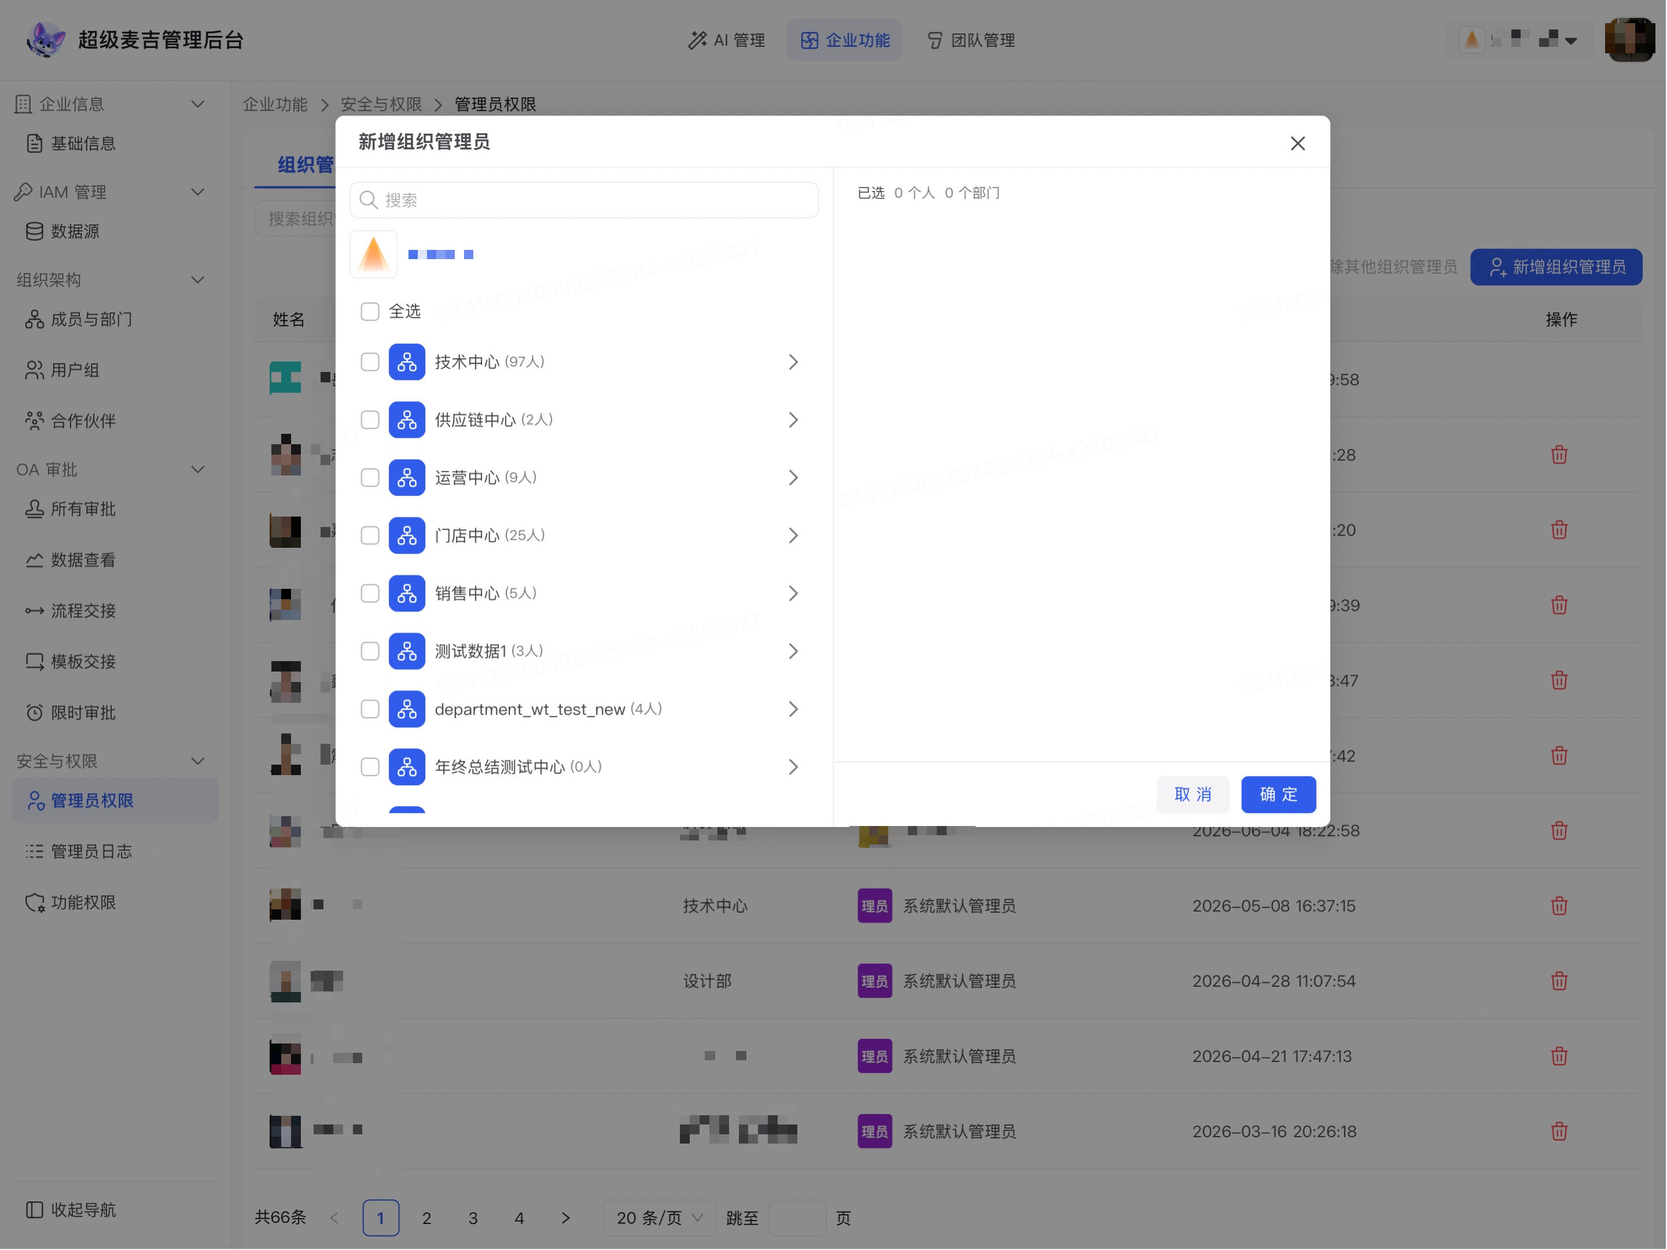Click the 流程交接 icon
Screen dimensions: 1667x1250
pos(35,611)
